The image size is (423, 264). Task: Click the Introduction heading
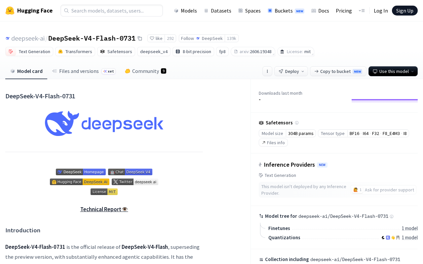click(x=23, y=230)
